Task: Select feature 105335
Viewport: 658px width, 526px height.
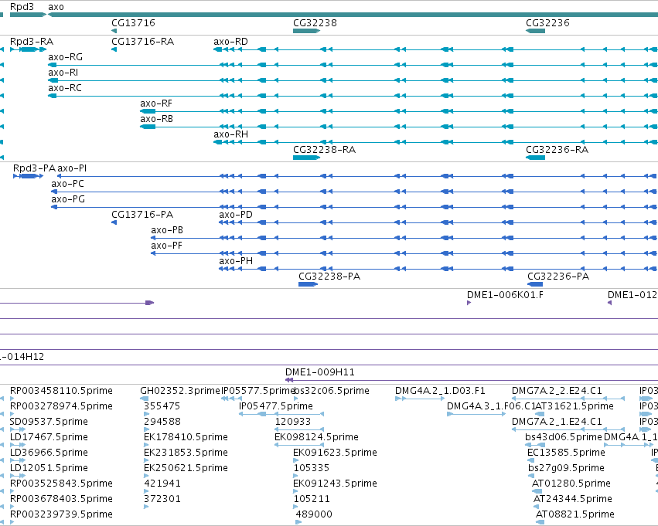Action: 312,468
